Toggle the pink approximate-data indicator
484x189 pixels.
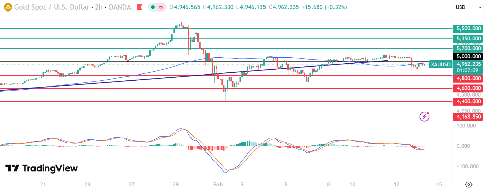tap(161, 7)
